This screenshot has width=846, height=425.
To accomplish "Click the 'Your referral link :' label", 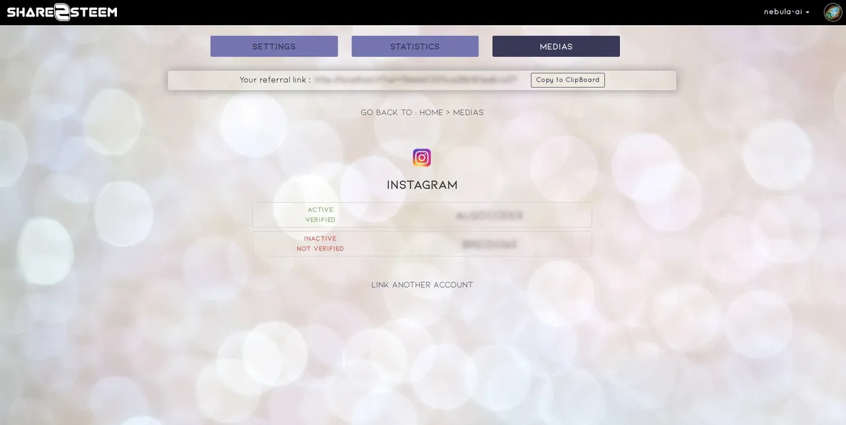I will pyautogui.click(x=275, y=80).
